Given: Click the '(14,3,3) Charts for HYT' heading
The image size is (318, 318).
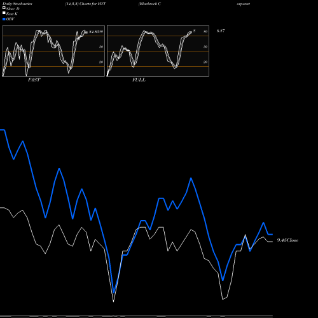Looking at the screenshot, I should tap(85, 4).
